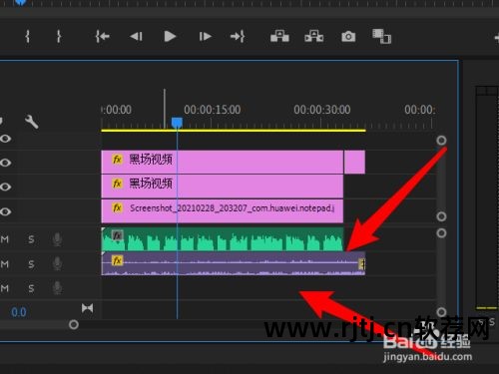This screenshot has height=374, width=499.
Task: Mark Out point with the right brace button
Action: (x=59, y=36)
